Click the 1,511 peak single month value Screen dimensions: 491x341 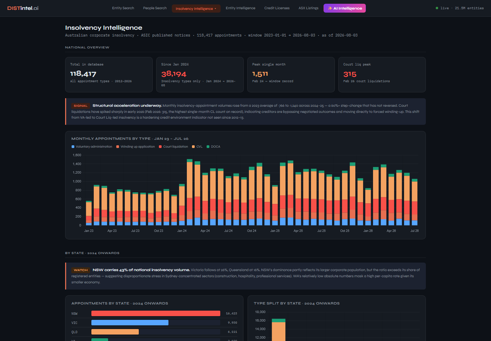[x=260, y=74]
